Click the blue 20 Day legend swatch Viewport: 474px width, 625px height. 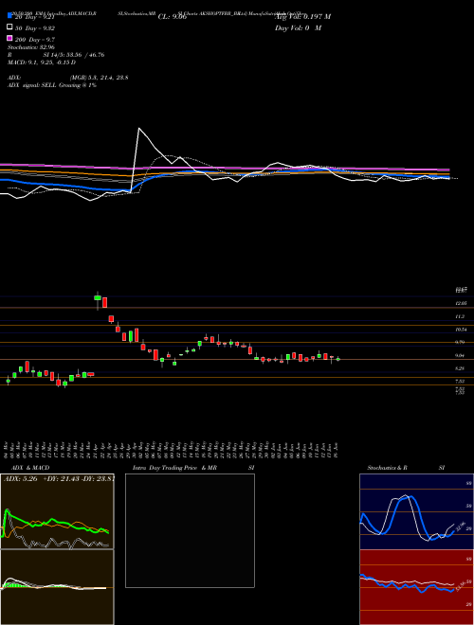[9, 15]
